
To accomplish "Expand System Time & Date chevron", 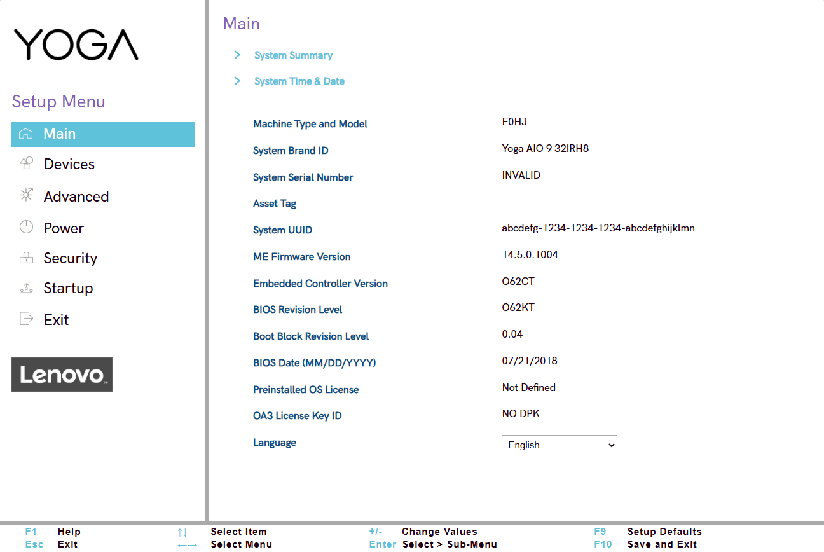I will [237, 81].
